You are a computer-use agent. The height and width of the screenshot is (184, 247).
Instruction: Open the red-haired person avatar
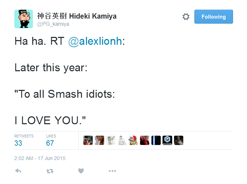click(x=145, y=140)
